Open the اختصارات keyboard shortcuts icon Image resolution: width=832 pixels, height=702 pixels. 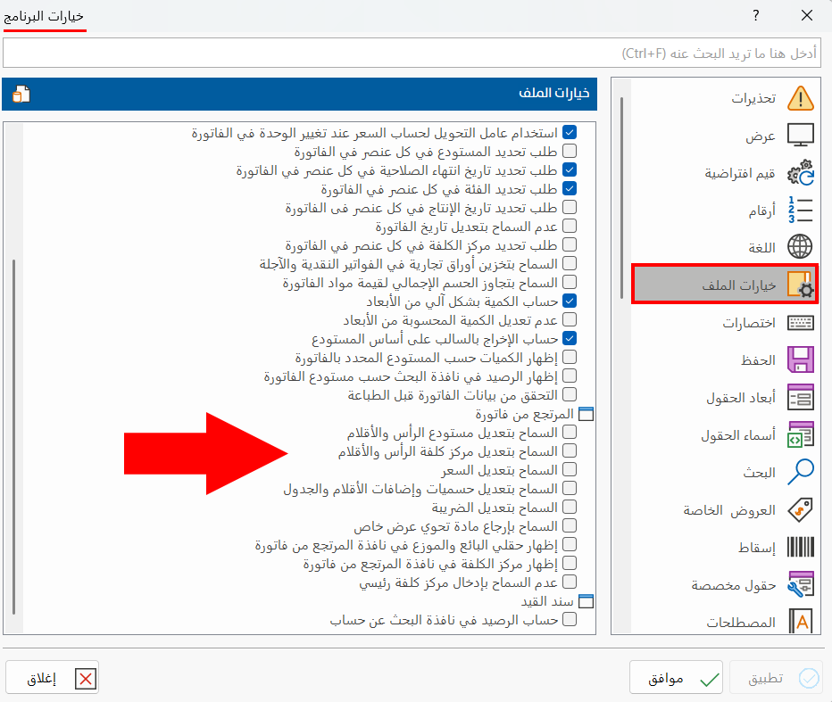[801, 323]
